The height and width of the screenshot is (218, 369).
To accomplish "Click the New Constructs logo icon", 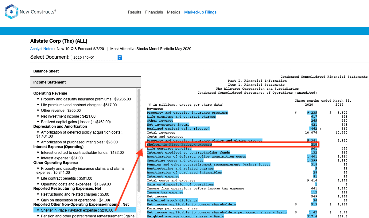I will (x=12, y=12).
